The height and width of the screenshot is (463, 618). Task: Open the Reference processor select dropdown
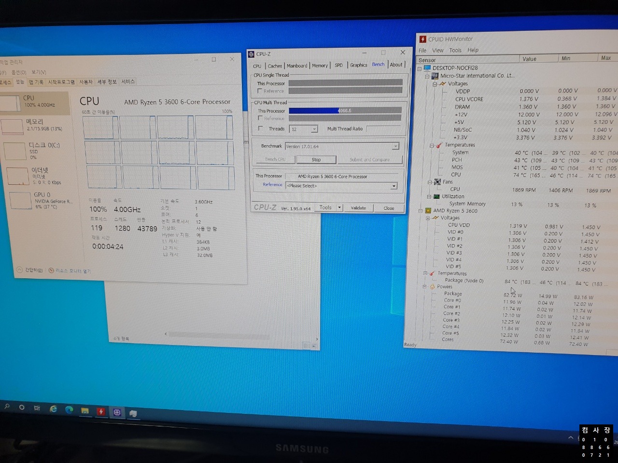pos(394,186)
